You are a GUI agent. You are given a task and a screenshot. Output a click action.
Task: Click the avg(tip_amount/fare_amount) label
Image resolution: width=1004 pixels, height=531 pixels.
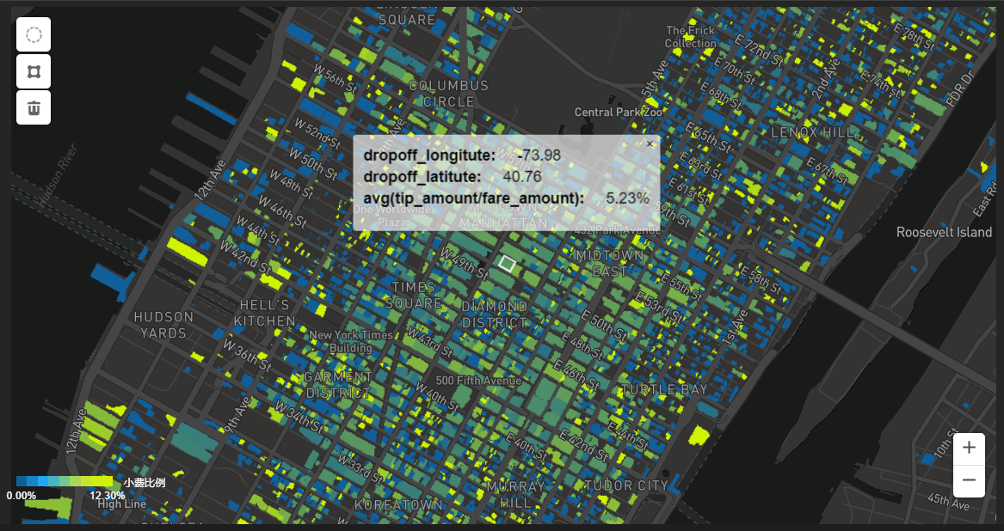pos(474,198)
